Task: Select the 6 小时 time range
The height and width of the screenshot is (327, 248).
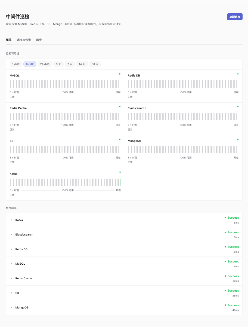Action: point(30,64)
